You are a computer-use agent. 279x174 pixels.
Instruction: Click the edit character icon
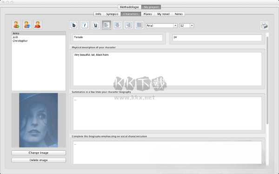click(27, 25)
